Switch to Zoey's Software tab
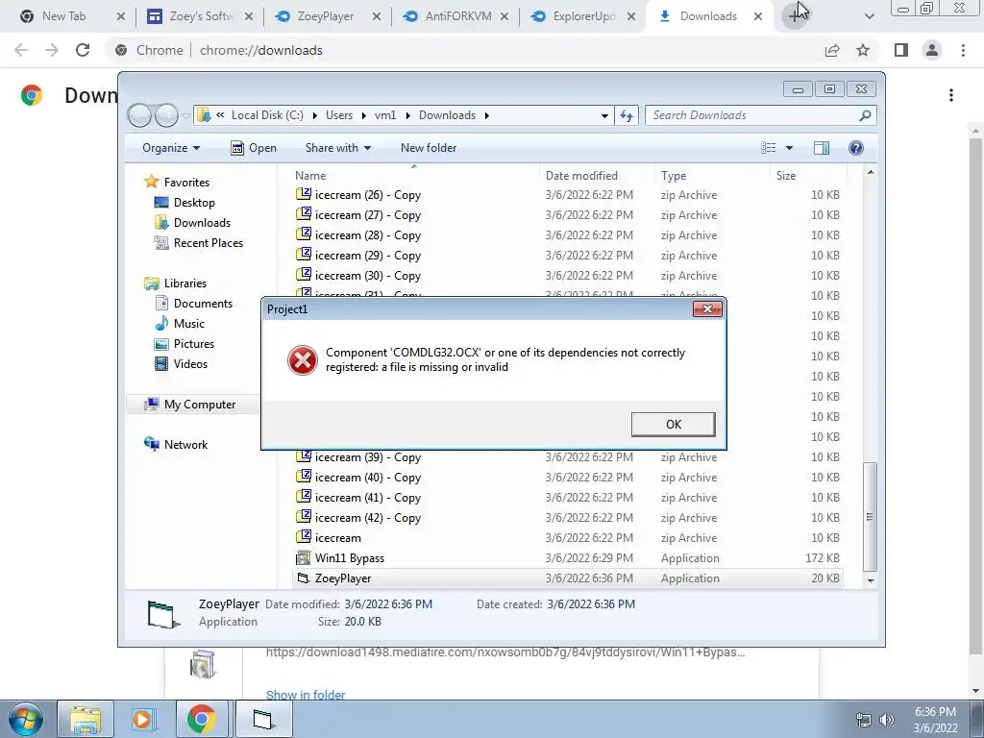 [x=200, y=16]
